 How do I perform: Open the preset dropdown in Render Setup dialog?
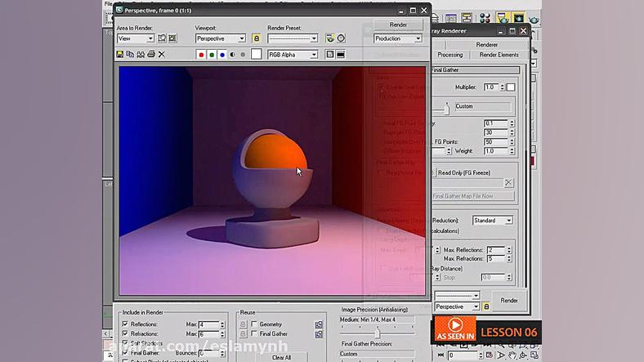[x=457, y=296]
